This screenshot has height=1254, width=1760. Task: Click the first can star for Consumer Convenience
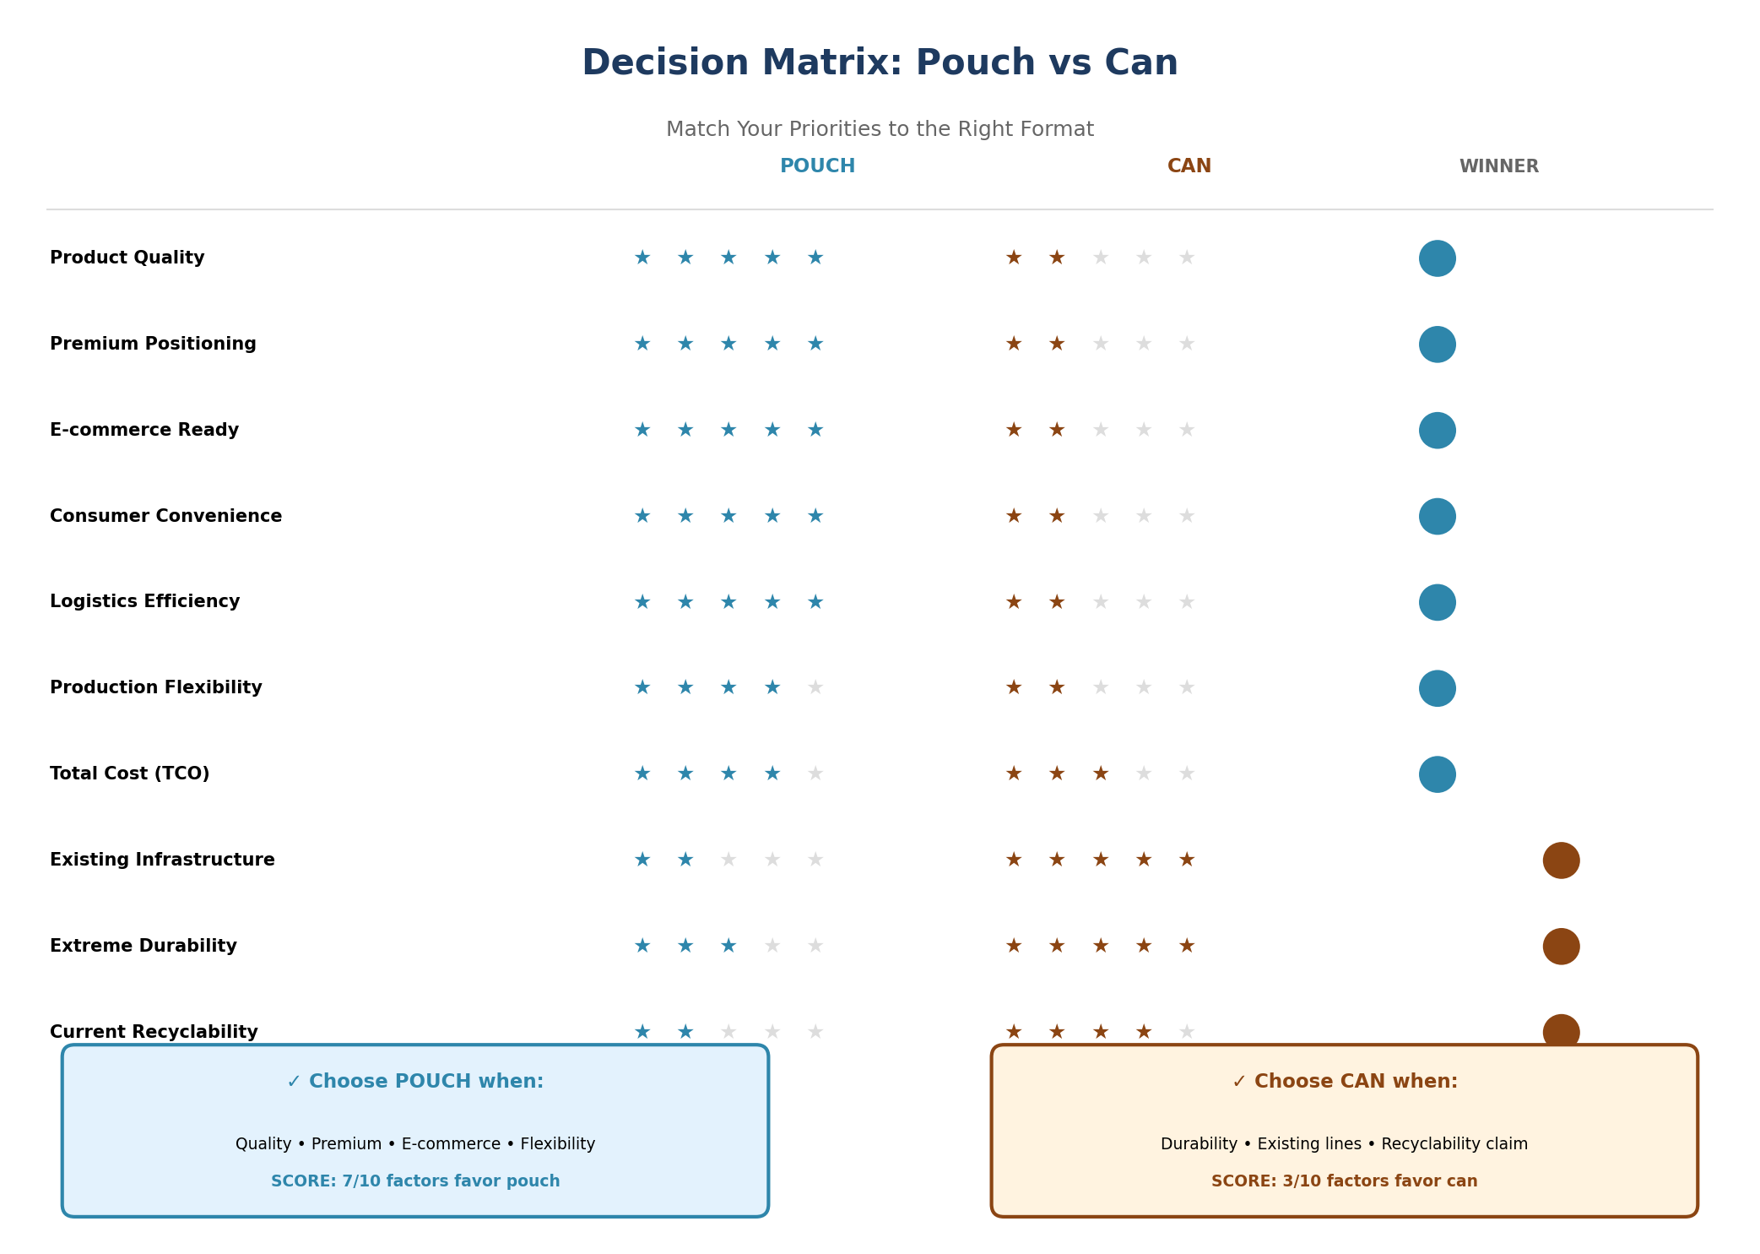[1014, 516]
